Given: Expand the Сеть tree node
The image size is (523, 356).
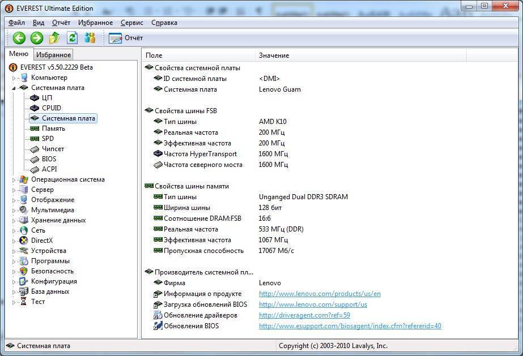Looking at the screenshot, I should [14, 231].
